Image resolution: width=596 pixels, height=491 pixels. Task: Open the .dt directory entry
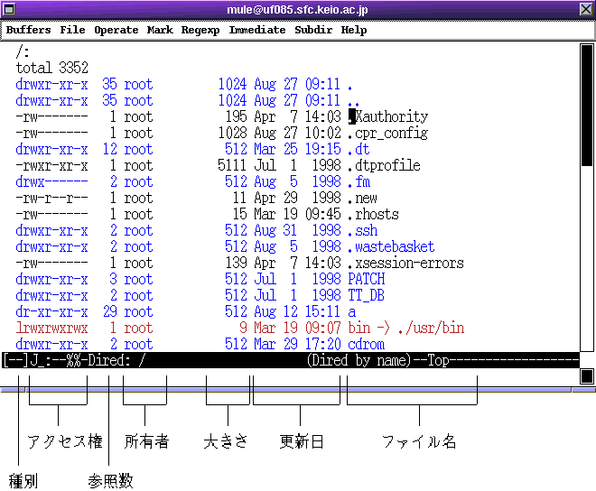pos(359,149)
